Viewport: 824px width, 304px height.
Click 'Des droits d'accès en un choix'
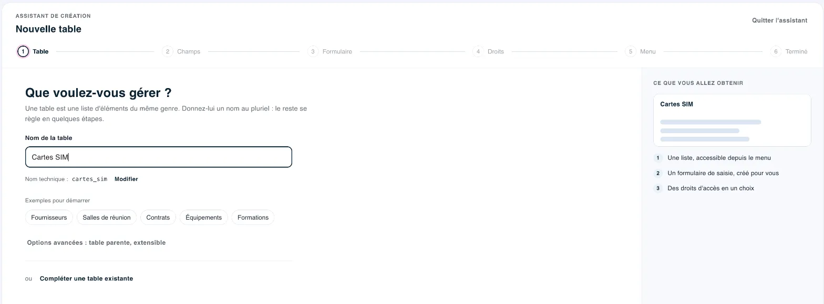pos(710,188)
